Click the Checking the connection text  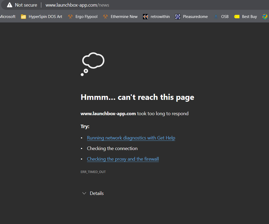coord(112,148)
